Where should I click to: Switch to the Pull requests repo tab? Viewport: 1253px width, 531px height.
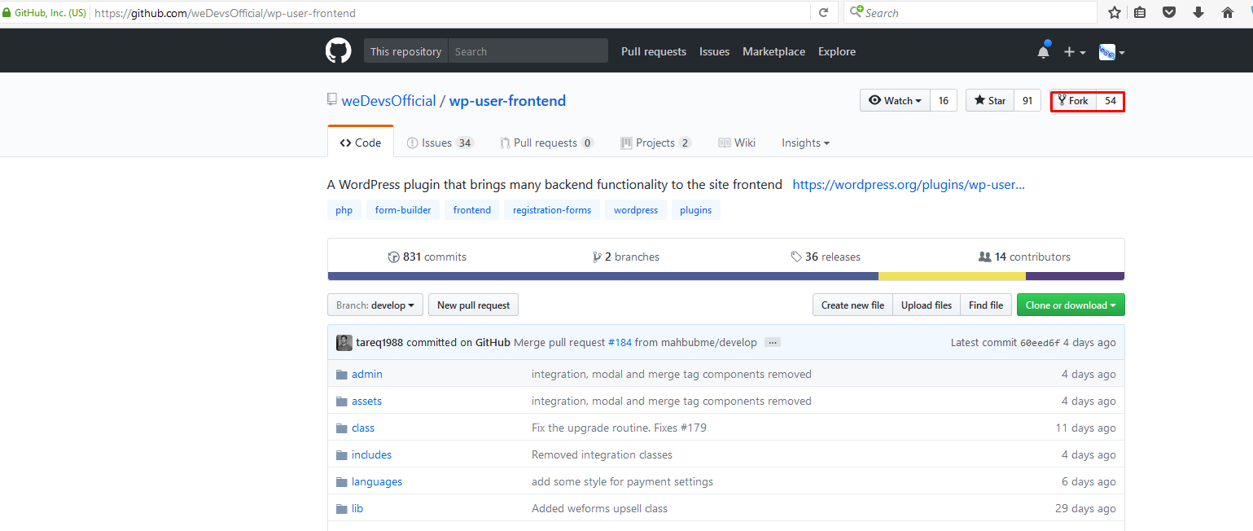coord(546,143)
